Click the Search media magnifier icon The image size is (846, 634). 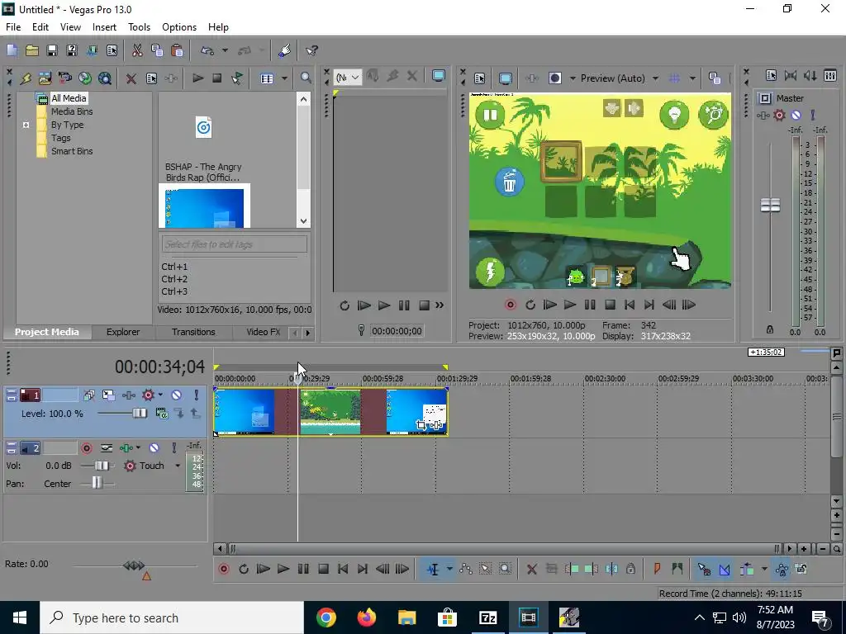click(306, 78)
